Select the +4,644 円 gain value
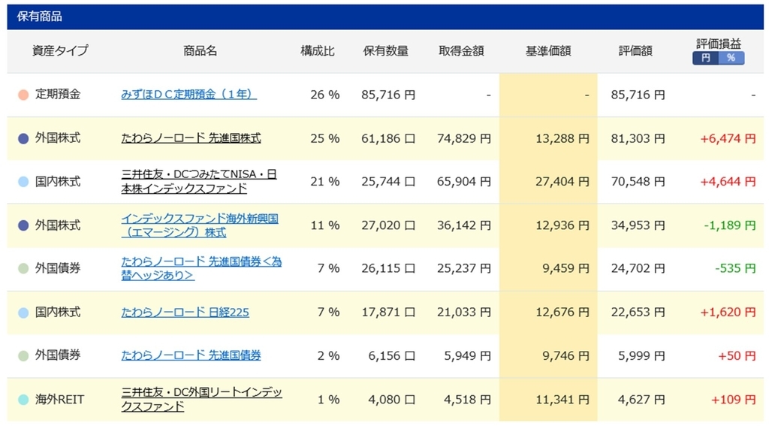 pyautogui.click(x=728, y=182)
